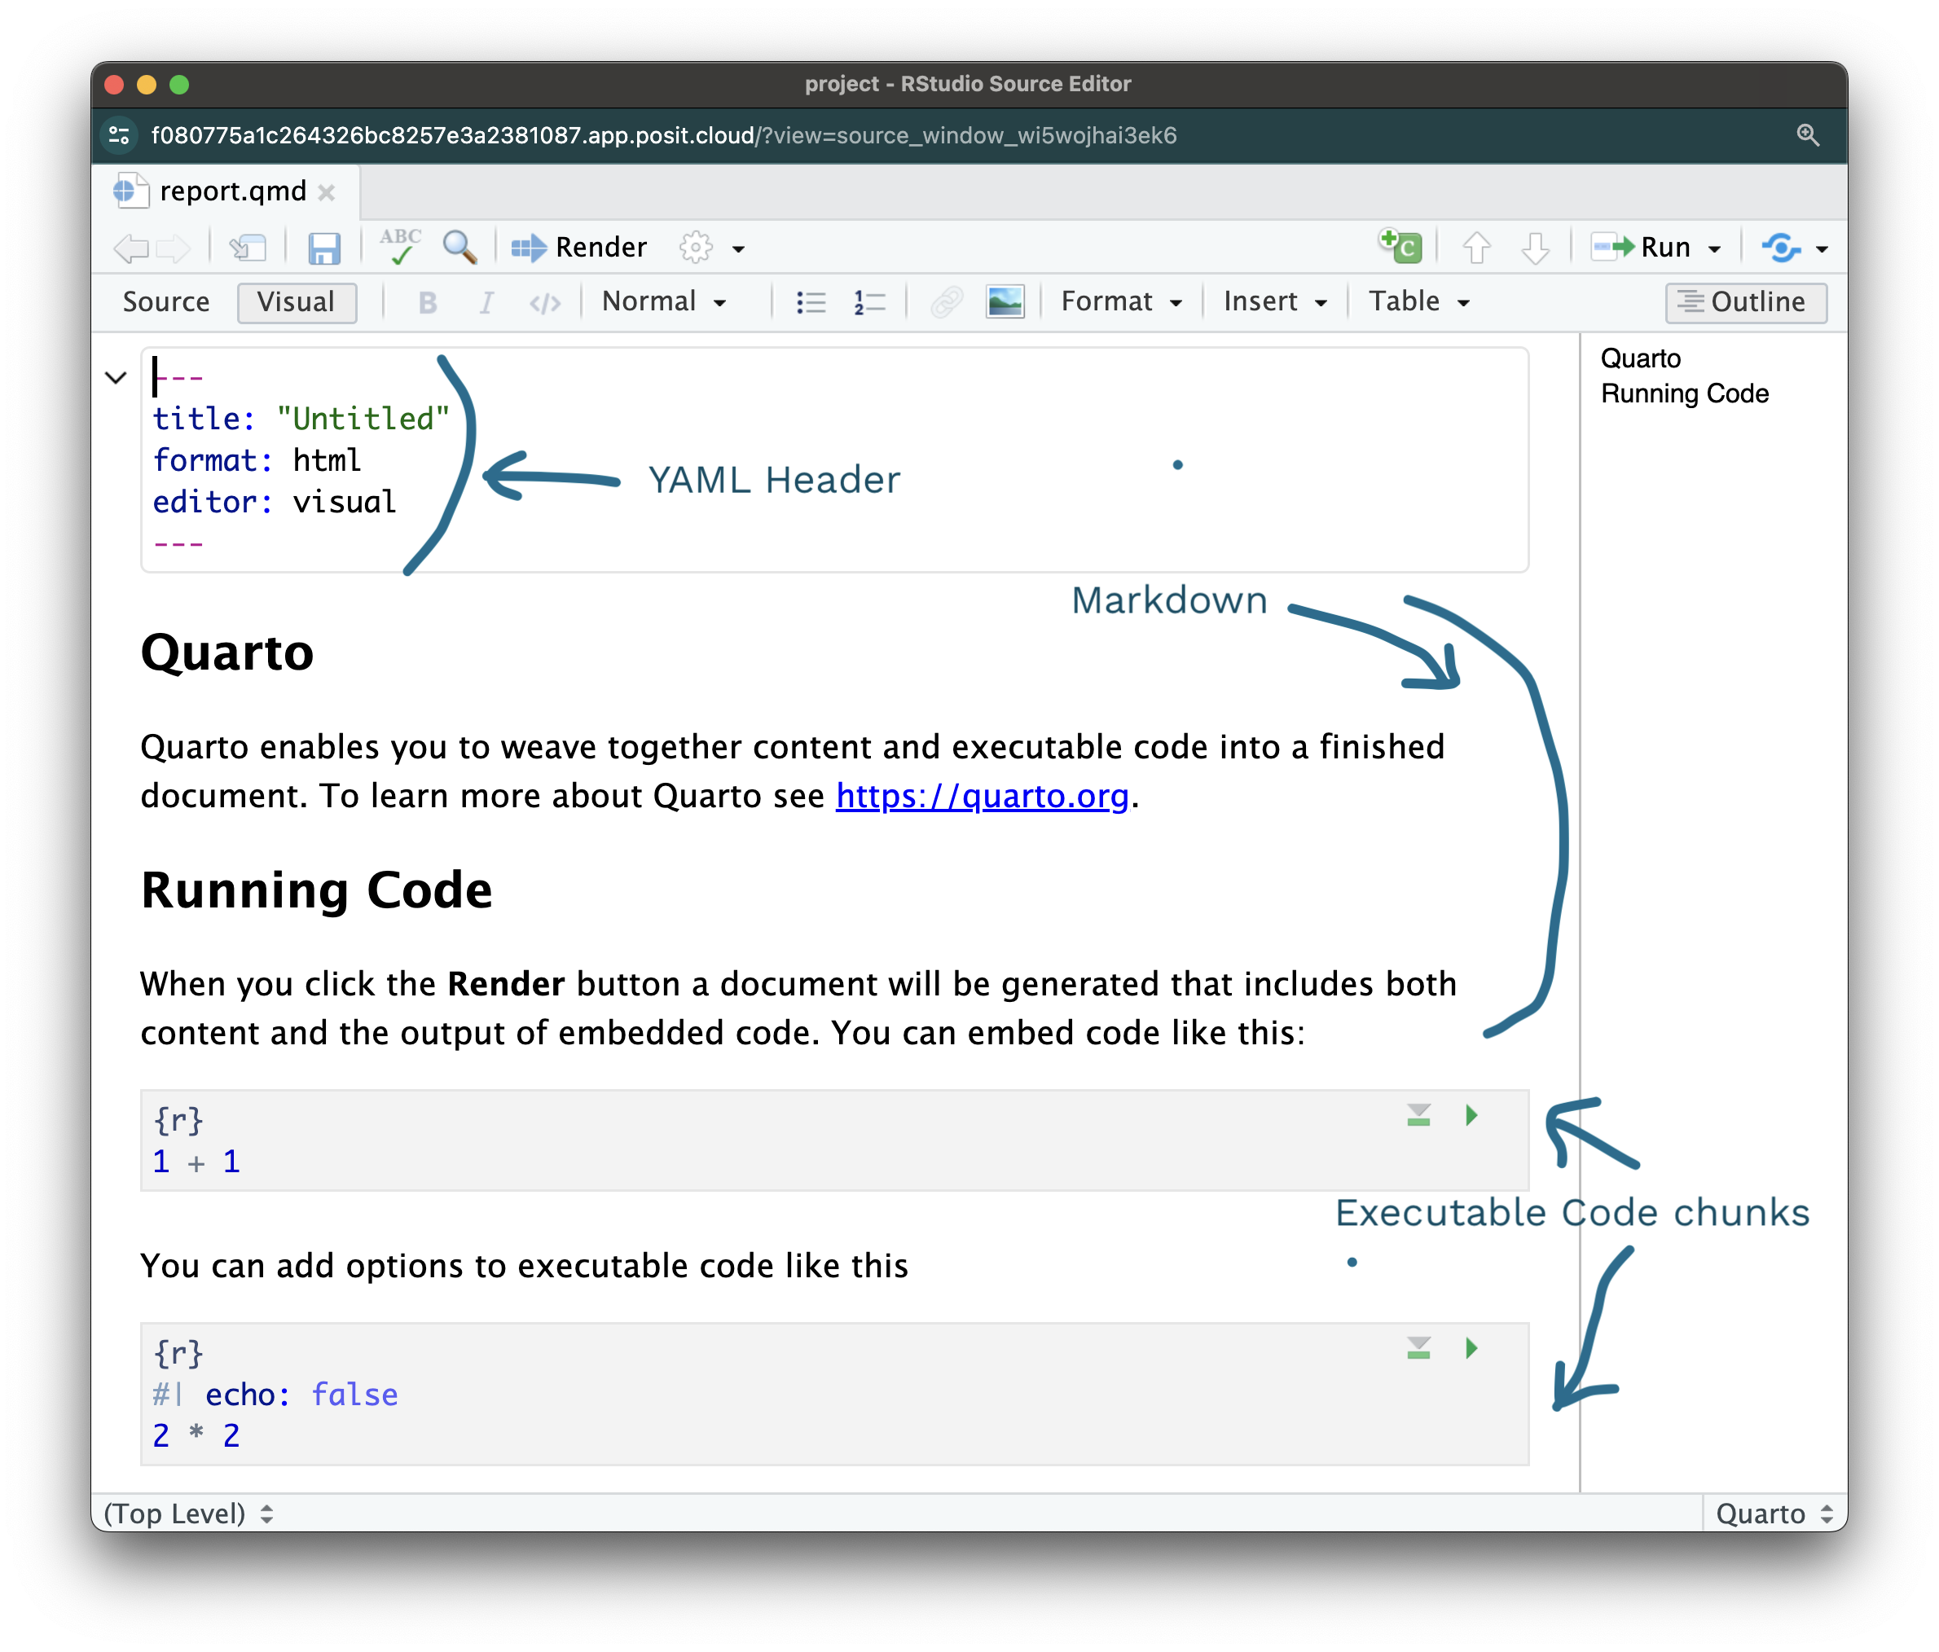This screenshot has height=1652, width=1939.
Task: Toggle inline code formatting
Action: pyautogui.click(x=545, y=303)
